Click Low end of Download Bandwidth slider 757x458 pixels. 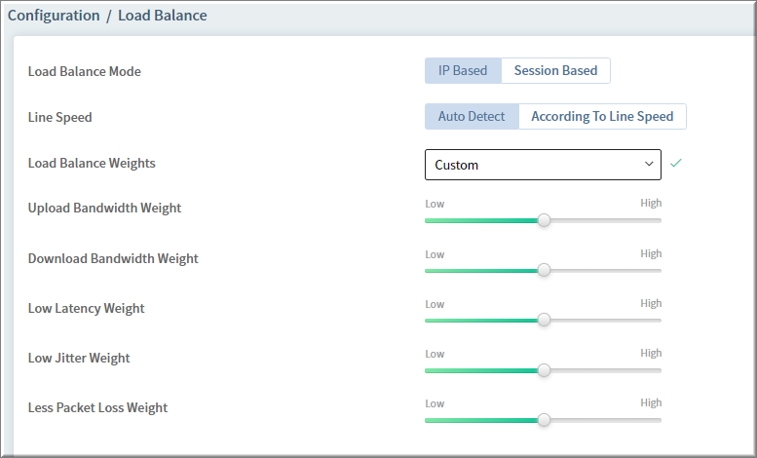(x=435, y=254)
